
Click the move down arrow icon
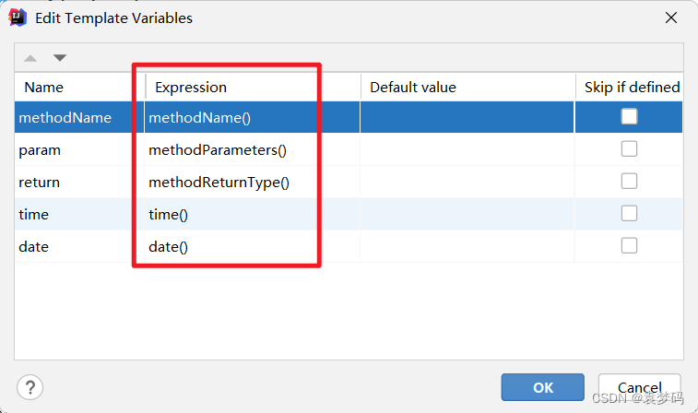[x=60, y=58]
